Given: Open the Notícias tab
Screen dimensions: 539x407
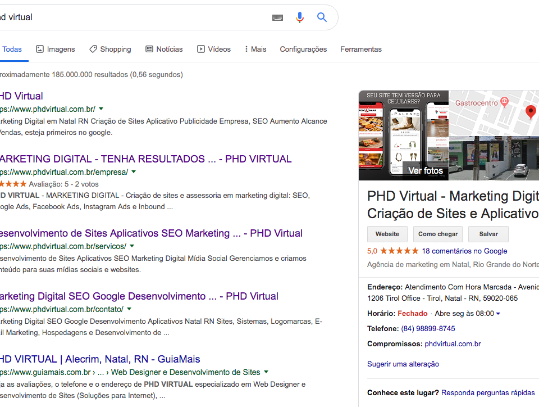Looking at the screenshot, I should tap(164, 49).
